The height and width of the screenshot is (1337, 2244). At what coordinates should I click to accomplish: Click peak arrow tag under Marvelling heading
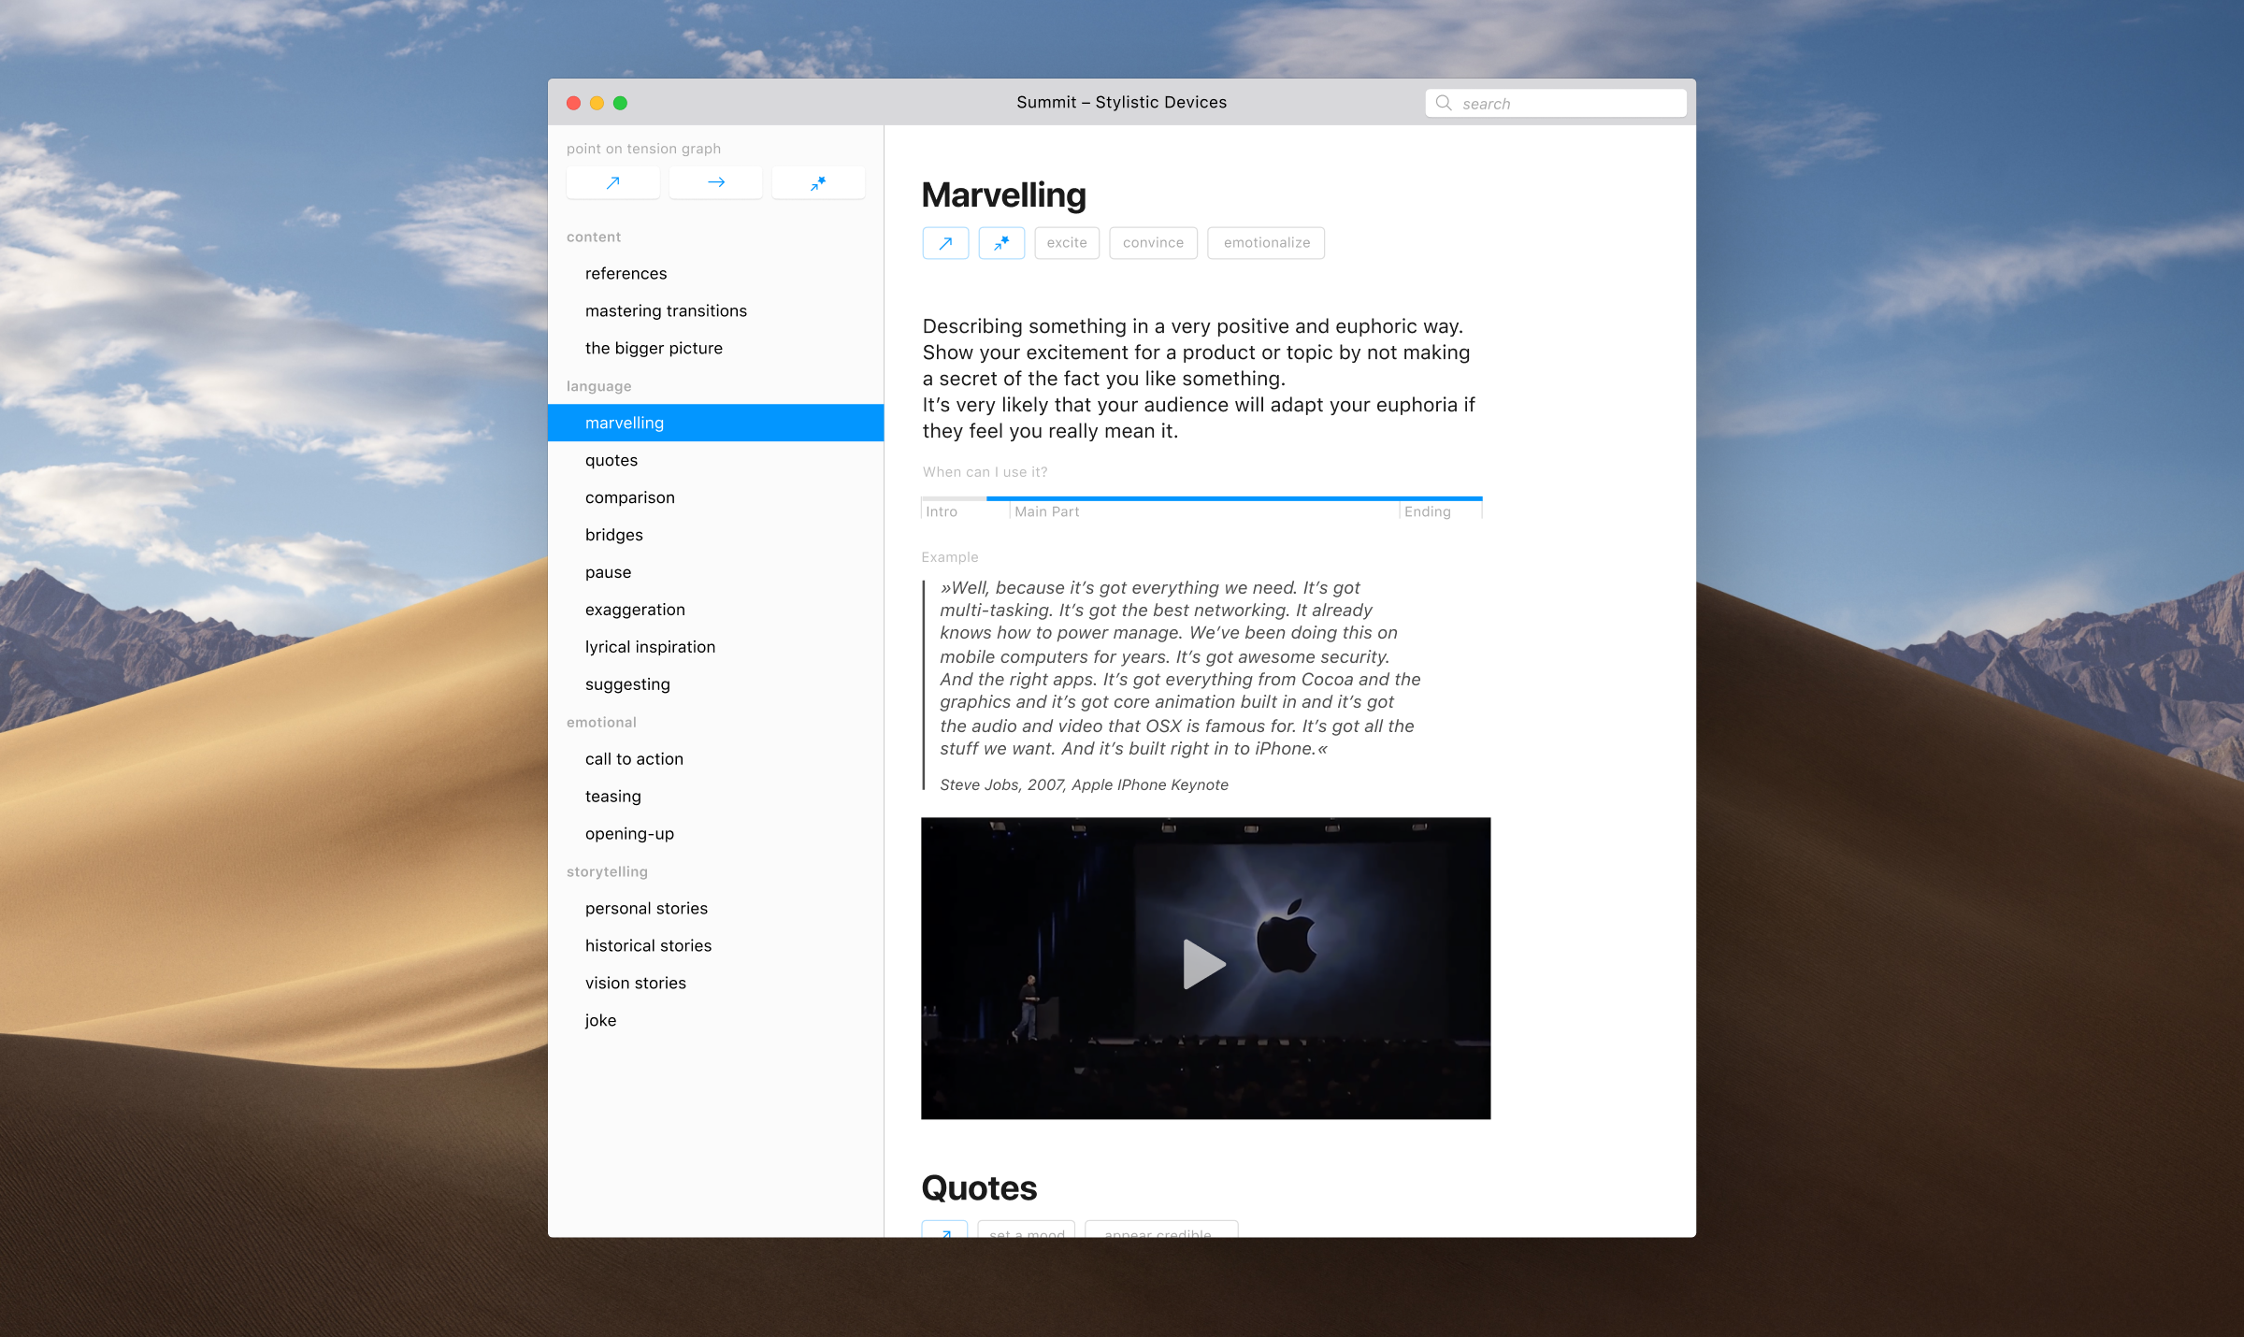click(x=1001, y=243)
